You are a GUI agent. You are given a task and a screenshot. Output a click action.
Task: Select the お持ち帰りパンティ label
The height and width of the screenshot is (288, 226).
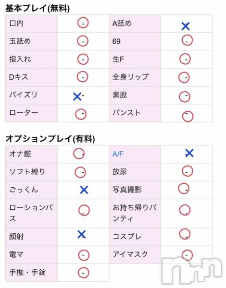click(x=135, y=213)
